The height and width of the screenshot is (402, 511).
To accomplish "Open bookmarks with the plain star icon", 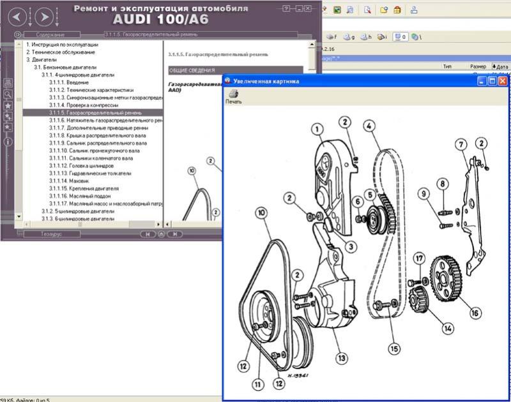I will pyautogui.click(x=8, y=105).
